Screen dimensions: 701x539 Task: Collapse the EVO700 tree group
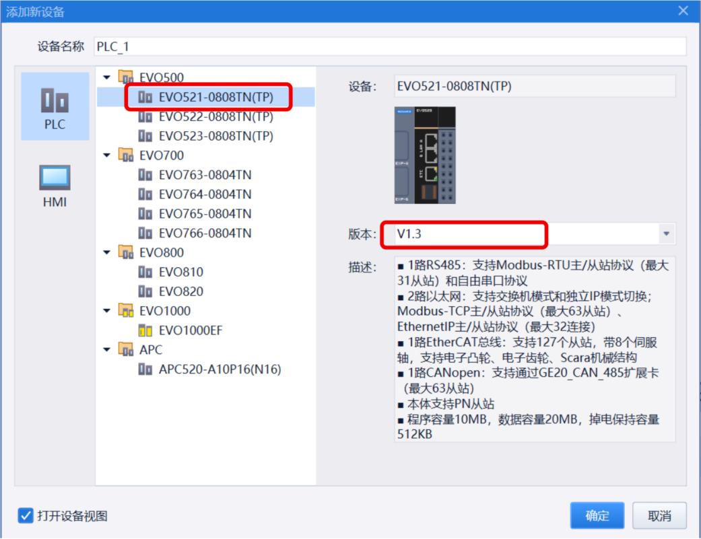(x=106, y=155)
